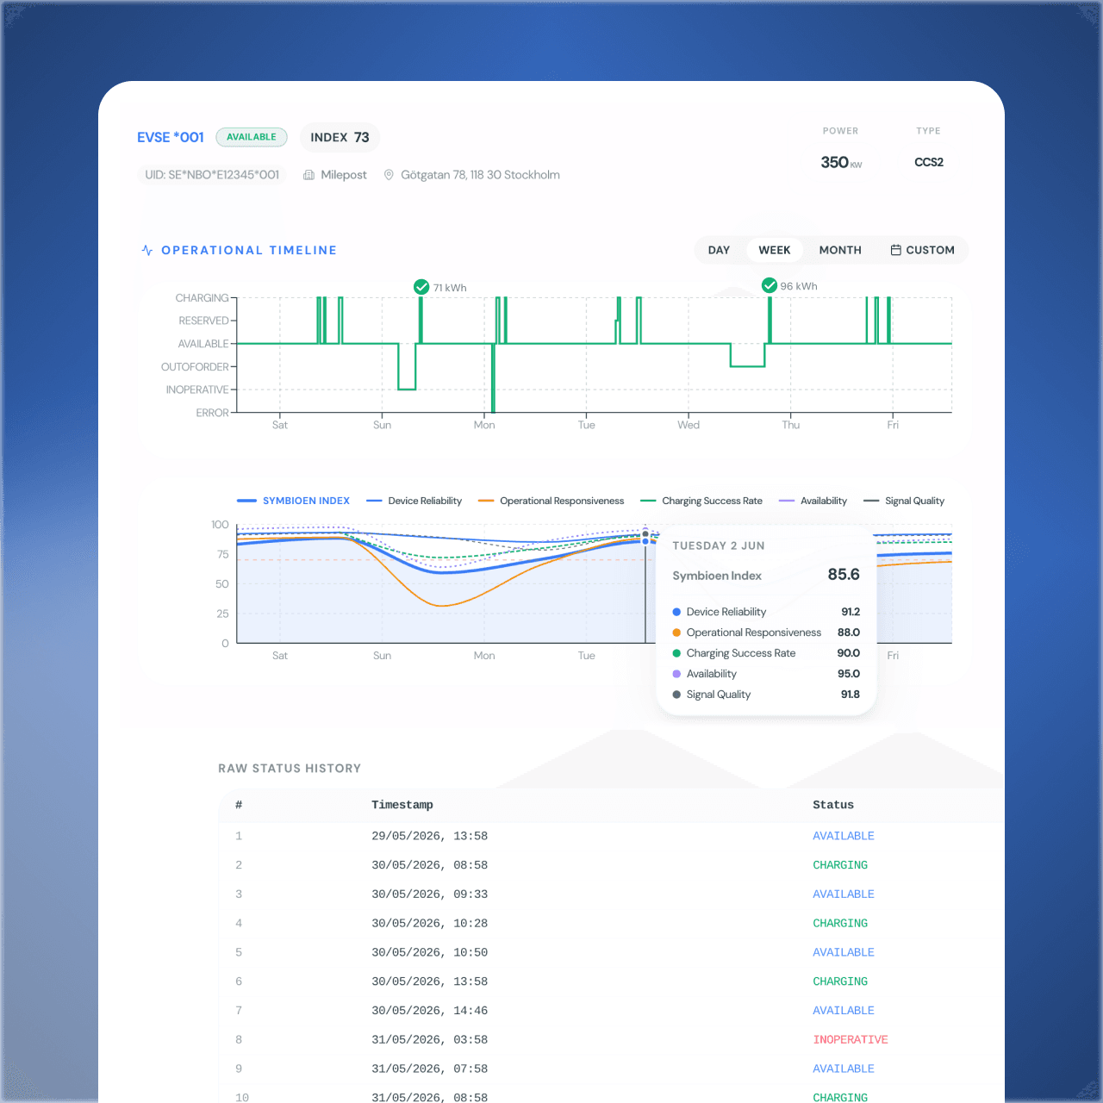The image size is (1103, 1103).
Task: Click the CHARGING status at 30/05/2026, 08:58
Action: [x=840, y=865]
